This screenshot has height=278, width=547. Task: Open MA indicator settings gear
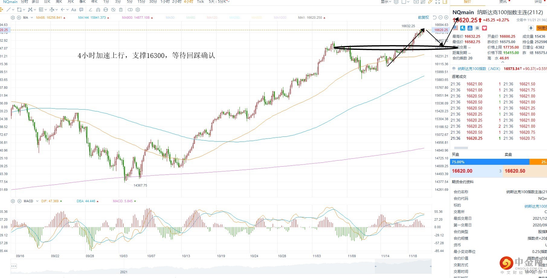13,18
